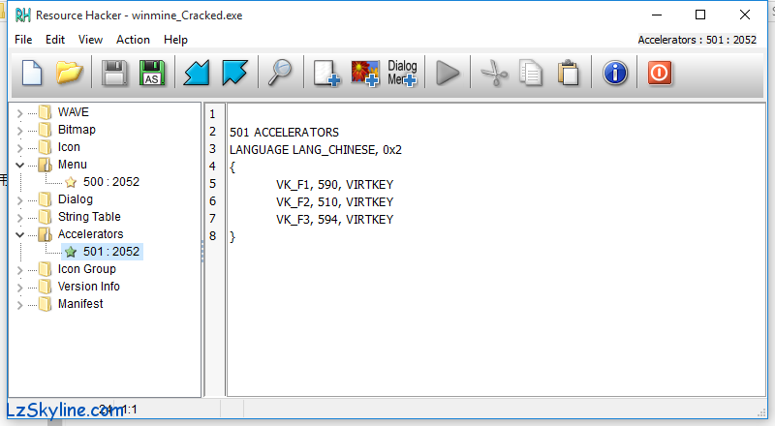Open the File menu
775x426 pixels.
tap(23, 40)
